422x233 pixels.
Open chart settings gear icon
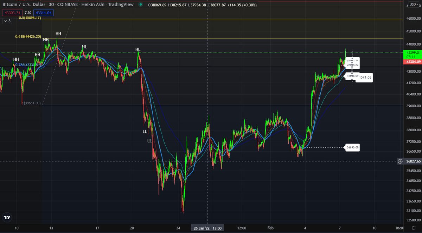point(414,228)
